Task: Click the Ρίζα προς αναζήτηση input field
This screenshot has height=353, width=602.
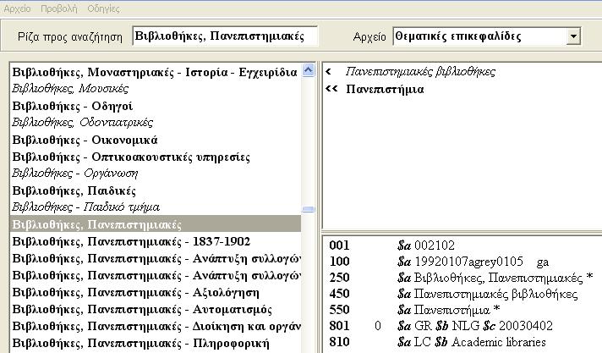Action: pyautogui.click(x=225, y=36)
